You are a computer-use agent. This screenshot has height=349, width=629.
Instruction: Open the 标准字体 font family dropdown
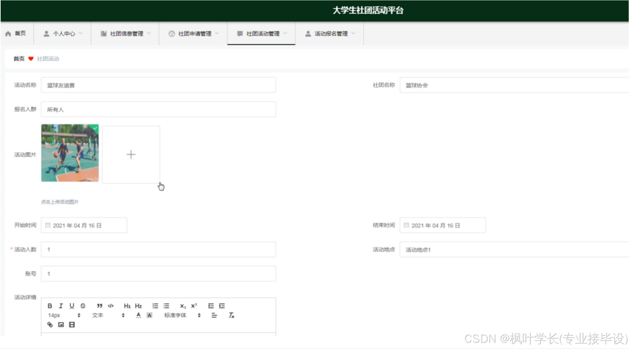[182, 315]
